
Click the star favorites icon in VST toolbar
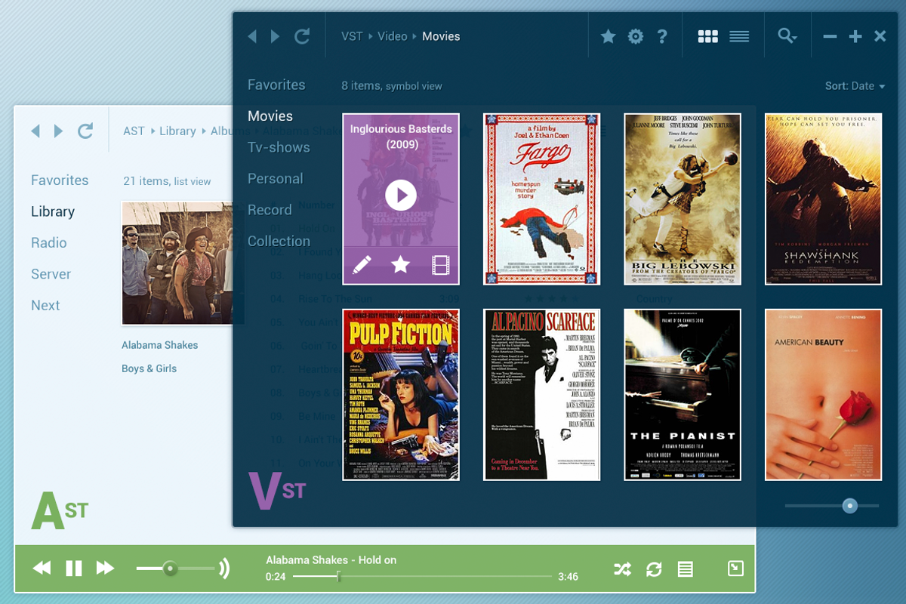(608, 36)
